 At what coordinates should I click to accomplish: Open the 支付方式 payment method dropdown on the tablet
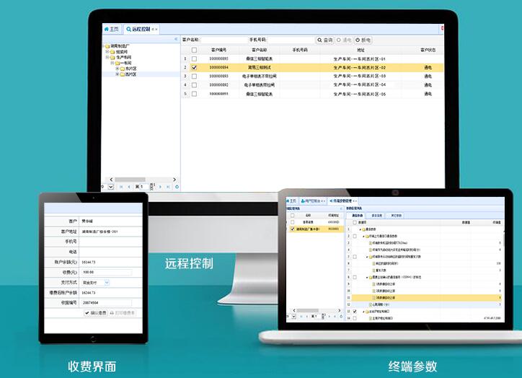[107, 282]
